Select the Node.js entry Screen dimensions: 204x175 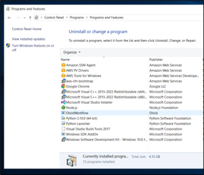[72, 108]
